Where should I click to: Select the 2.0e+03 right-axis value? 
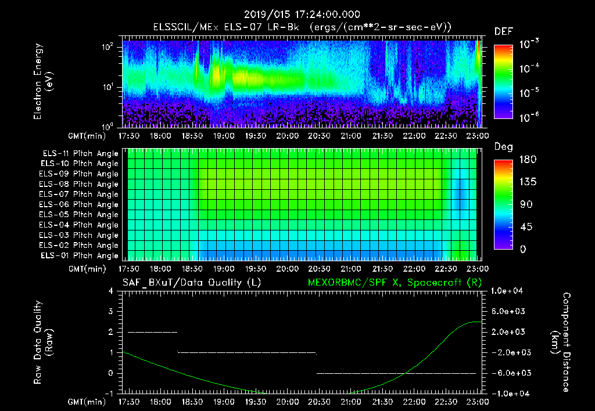tap(508, 331)
